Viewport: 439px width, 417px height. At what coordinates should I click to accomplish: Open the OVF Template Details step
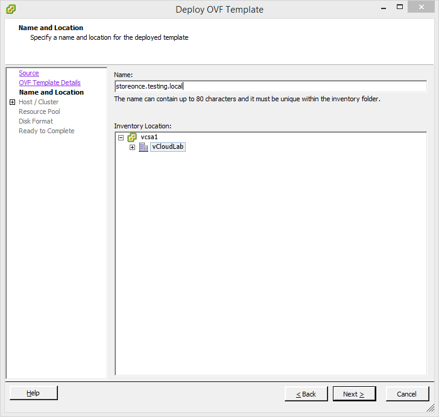point(49,83)
